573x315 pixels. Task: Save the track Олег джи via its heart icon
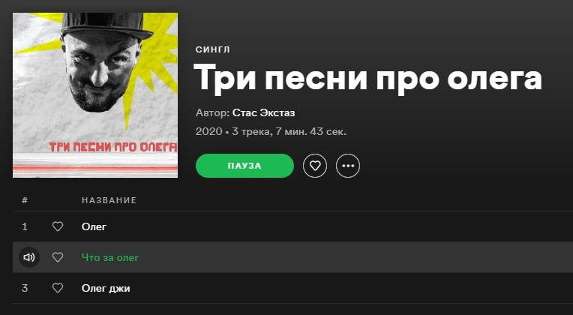pos(58,288)
